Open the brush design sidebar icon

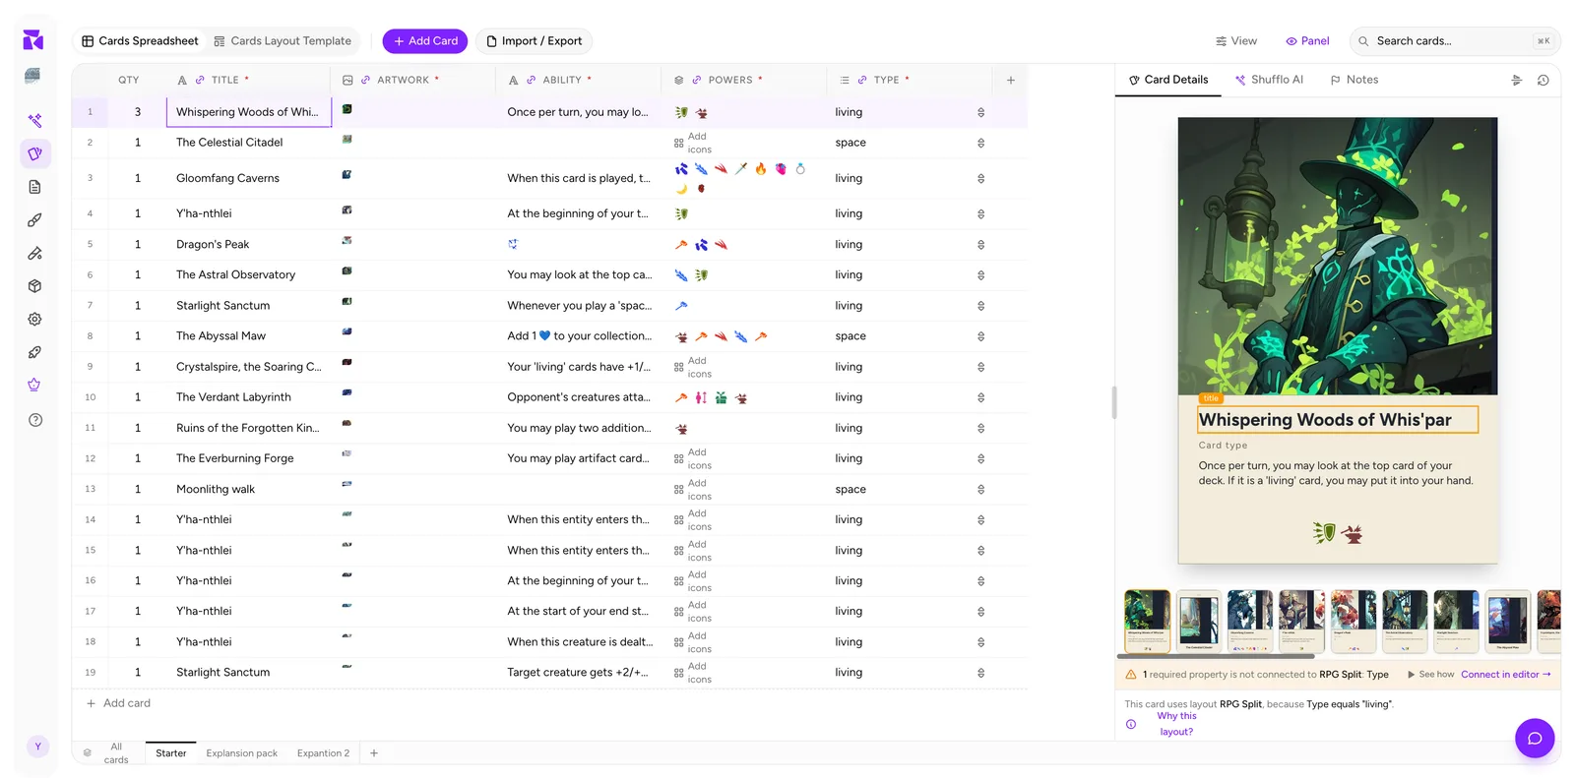pos(34,220)
